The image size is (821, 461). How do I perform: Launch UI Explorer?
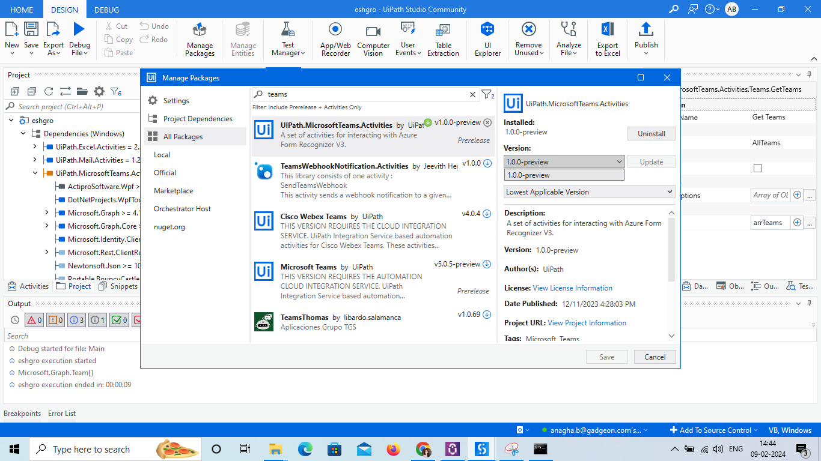tap(487, 40)
